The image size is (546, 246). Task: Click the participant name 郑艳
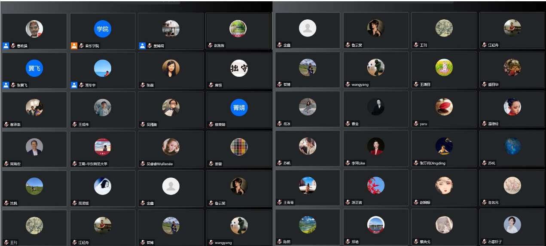click(355, 242)
